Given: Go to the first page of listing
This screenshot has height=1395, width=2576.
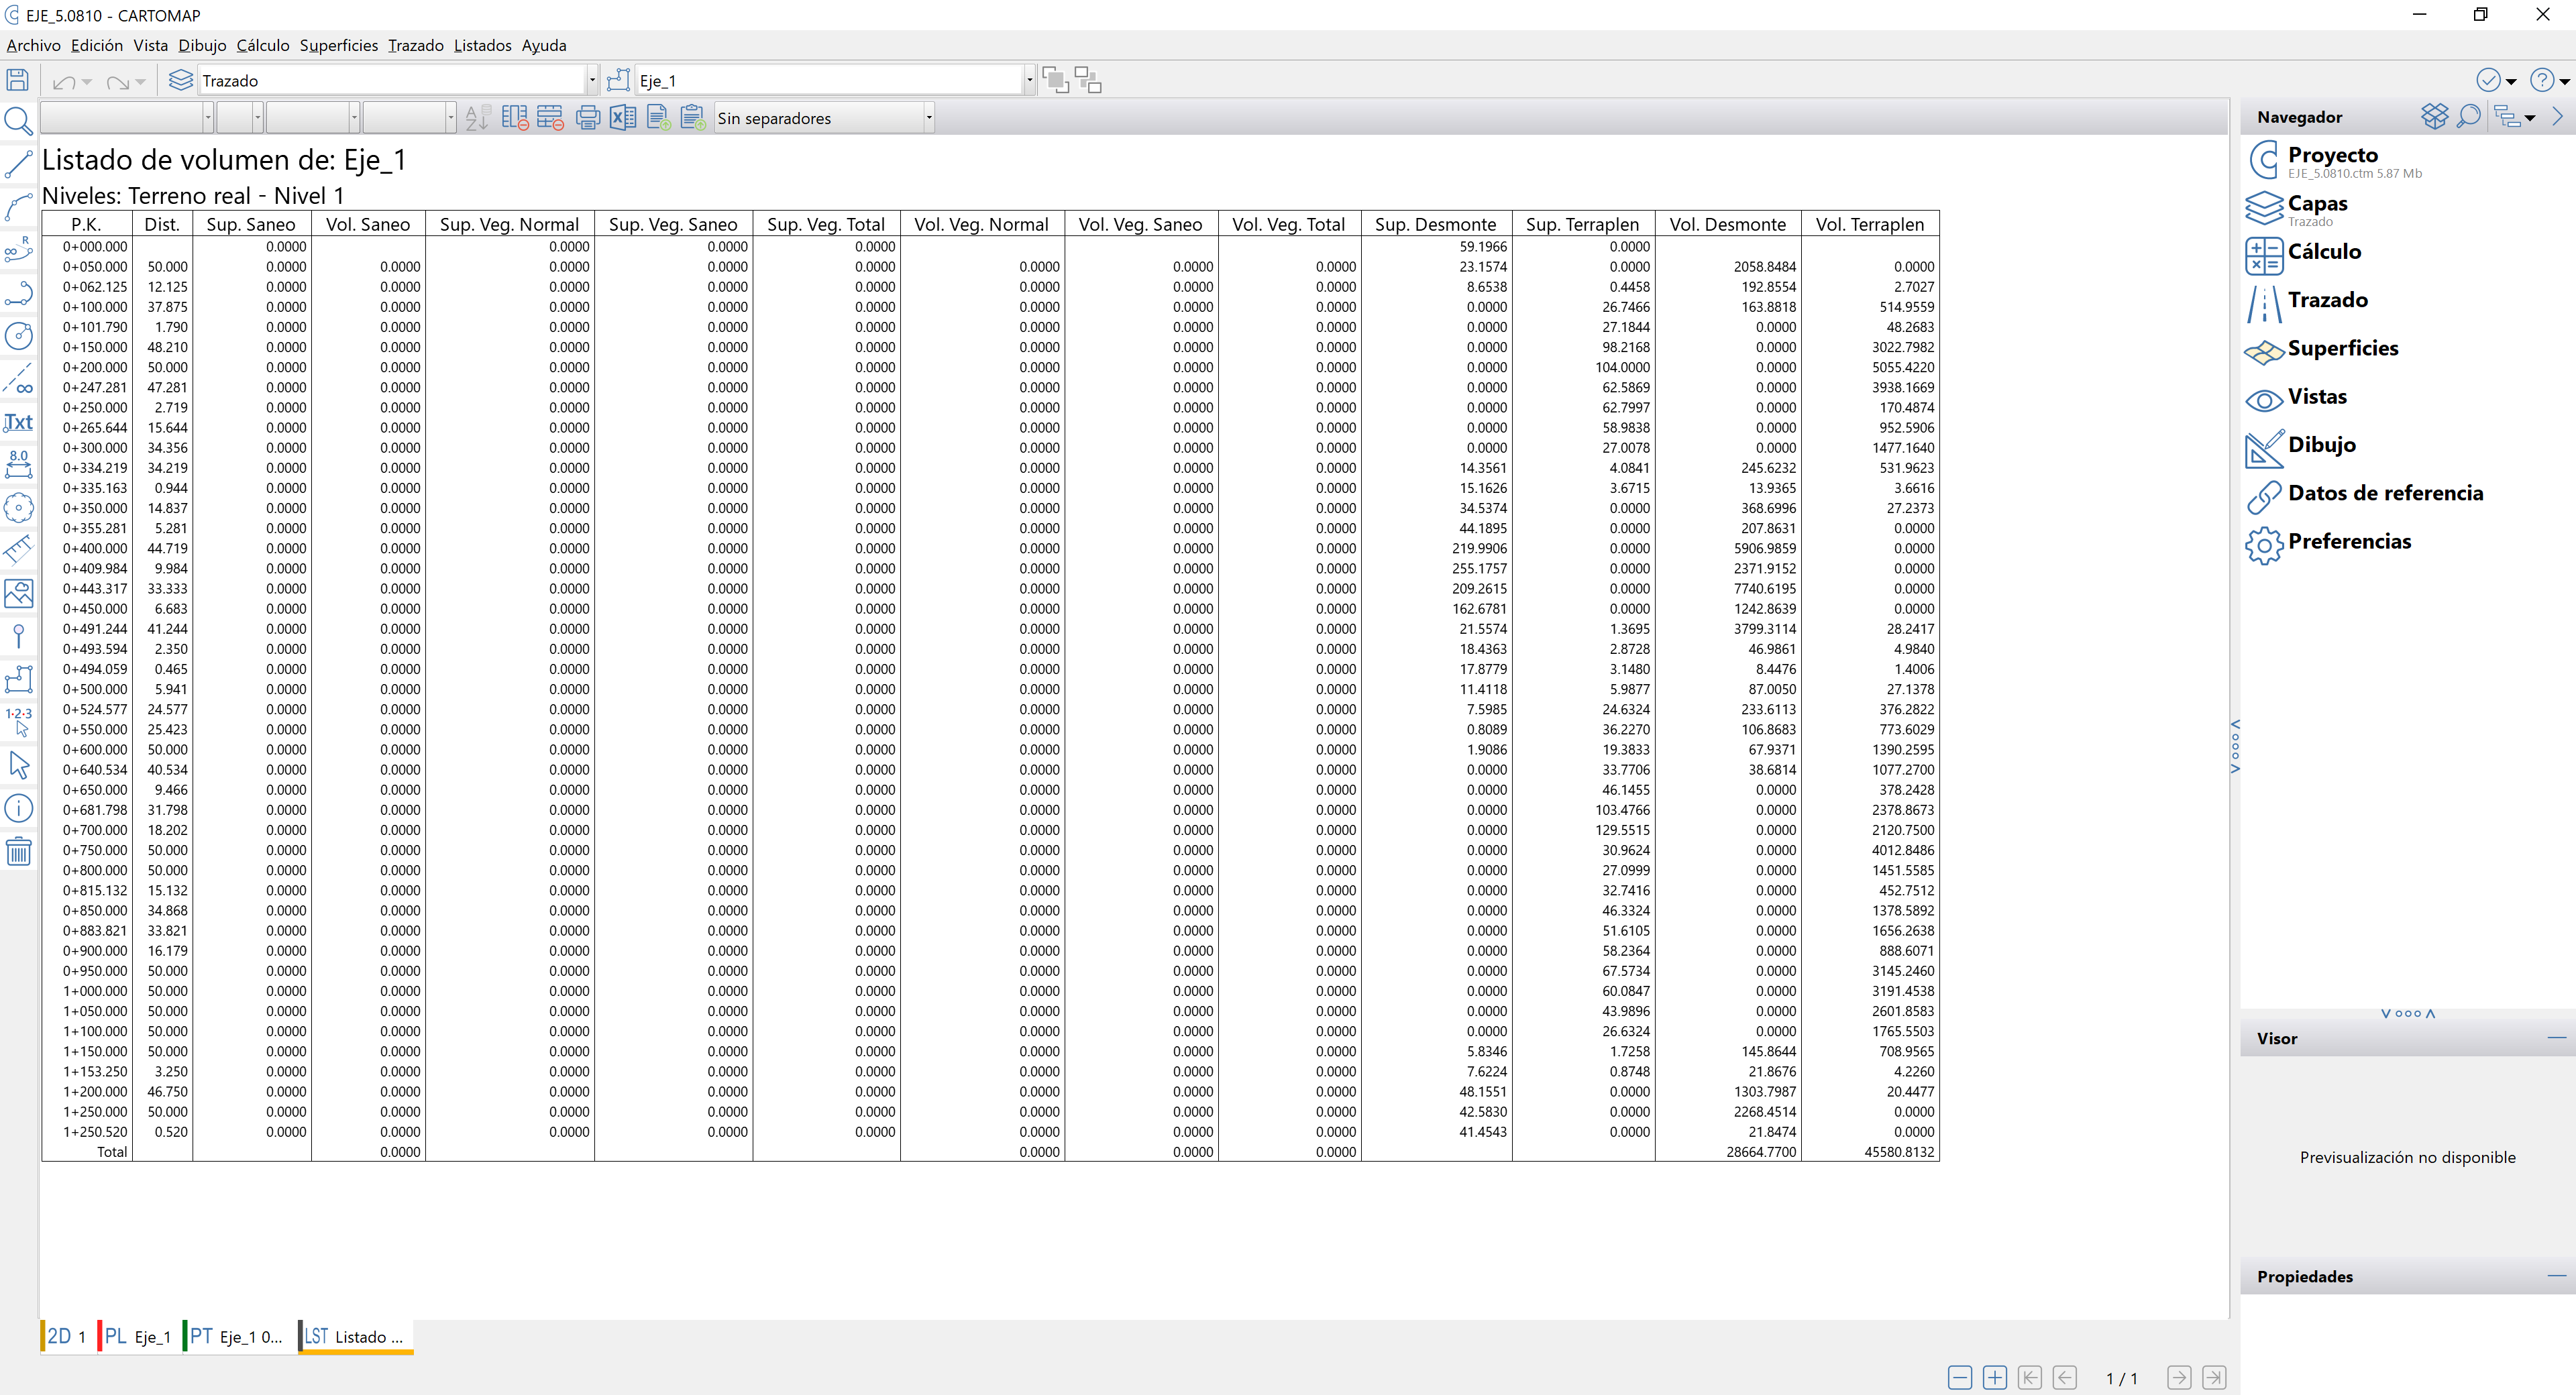Looking at the screenshot, I should click(x=2030, y=1378).
